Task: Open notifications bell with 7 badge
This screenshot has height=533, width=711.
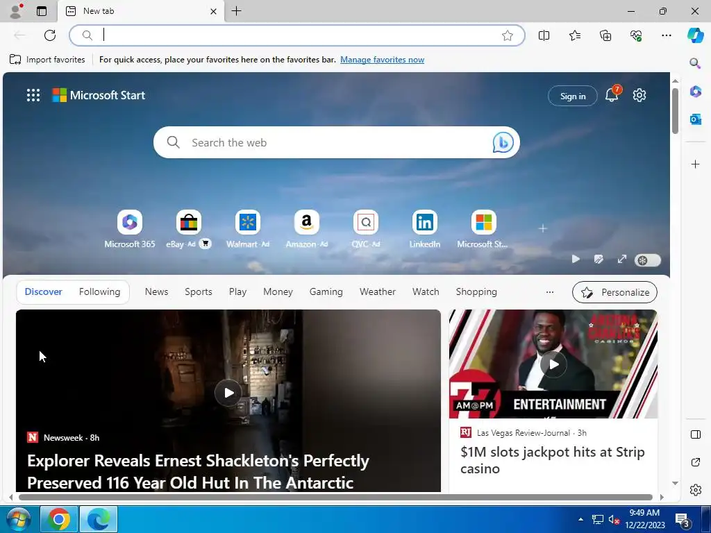Action: [x=612, y=94]
